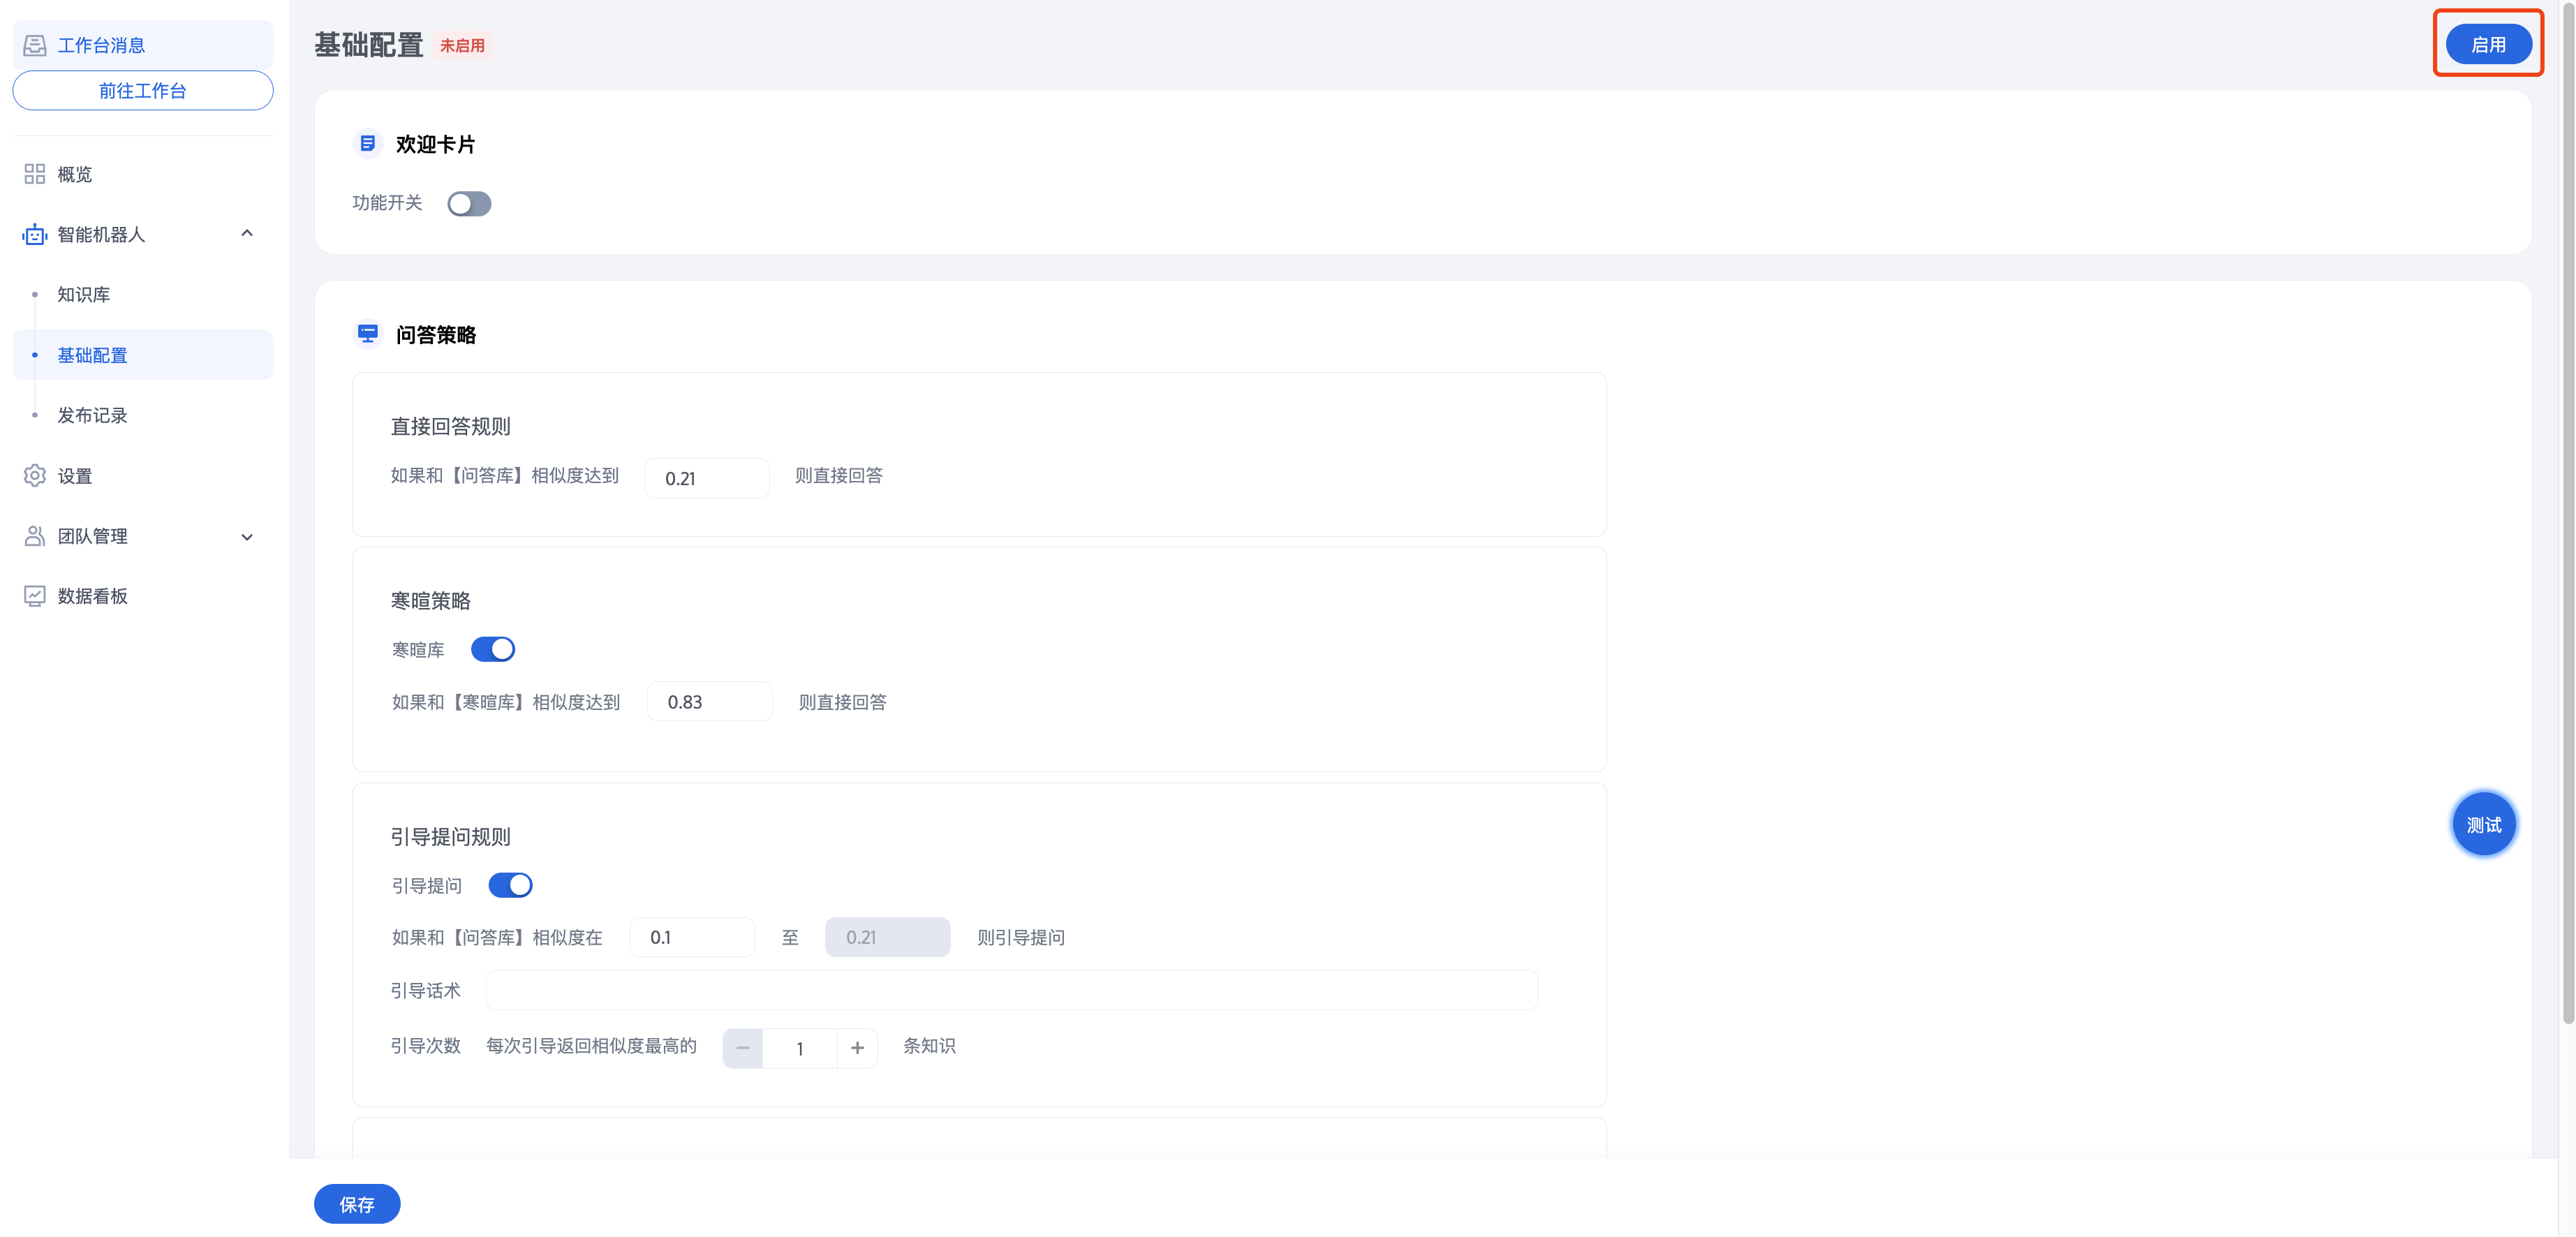Click the Q&A strategy section icon
2576x1237 pixels.
pos(368,334)
